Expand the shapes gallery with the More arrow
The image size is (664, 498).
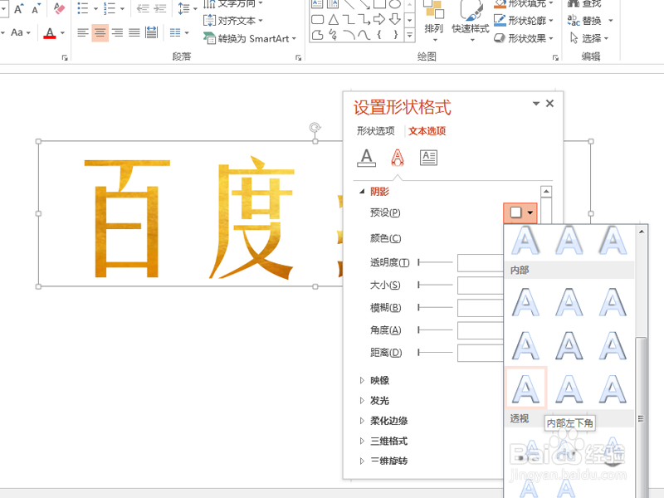pos(409,36)
